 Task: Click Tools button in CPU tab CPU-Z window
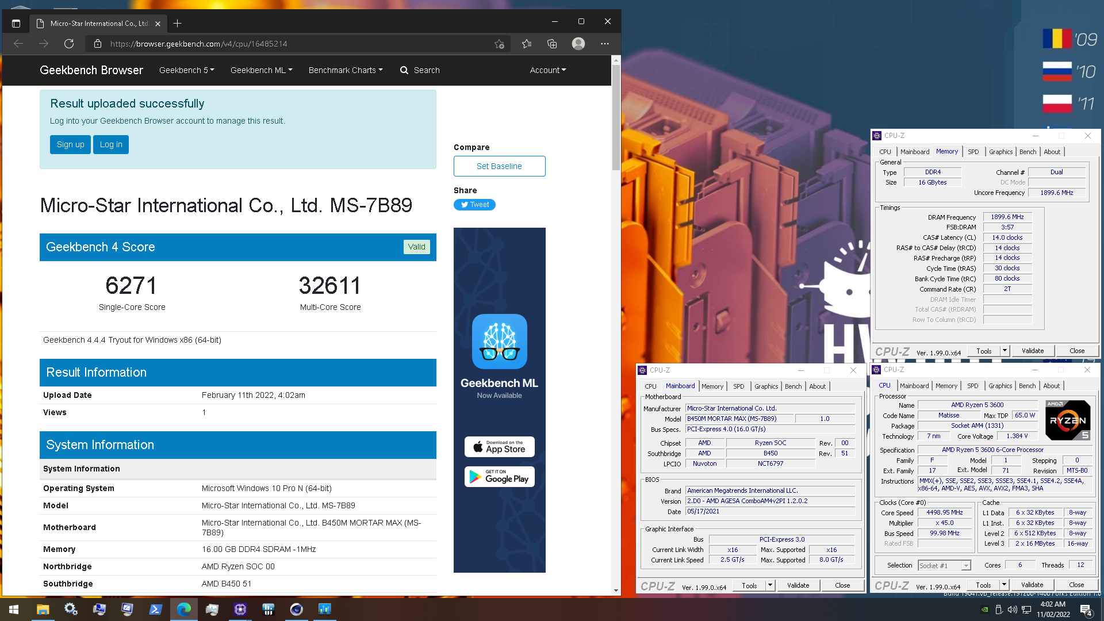click(983, 585)
